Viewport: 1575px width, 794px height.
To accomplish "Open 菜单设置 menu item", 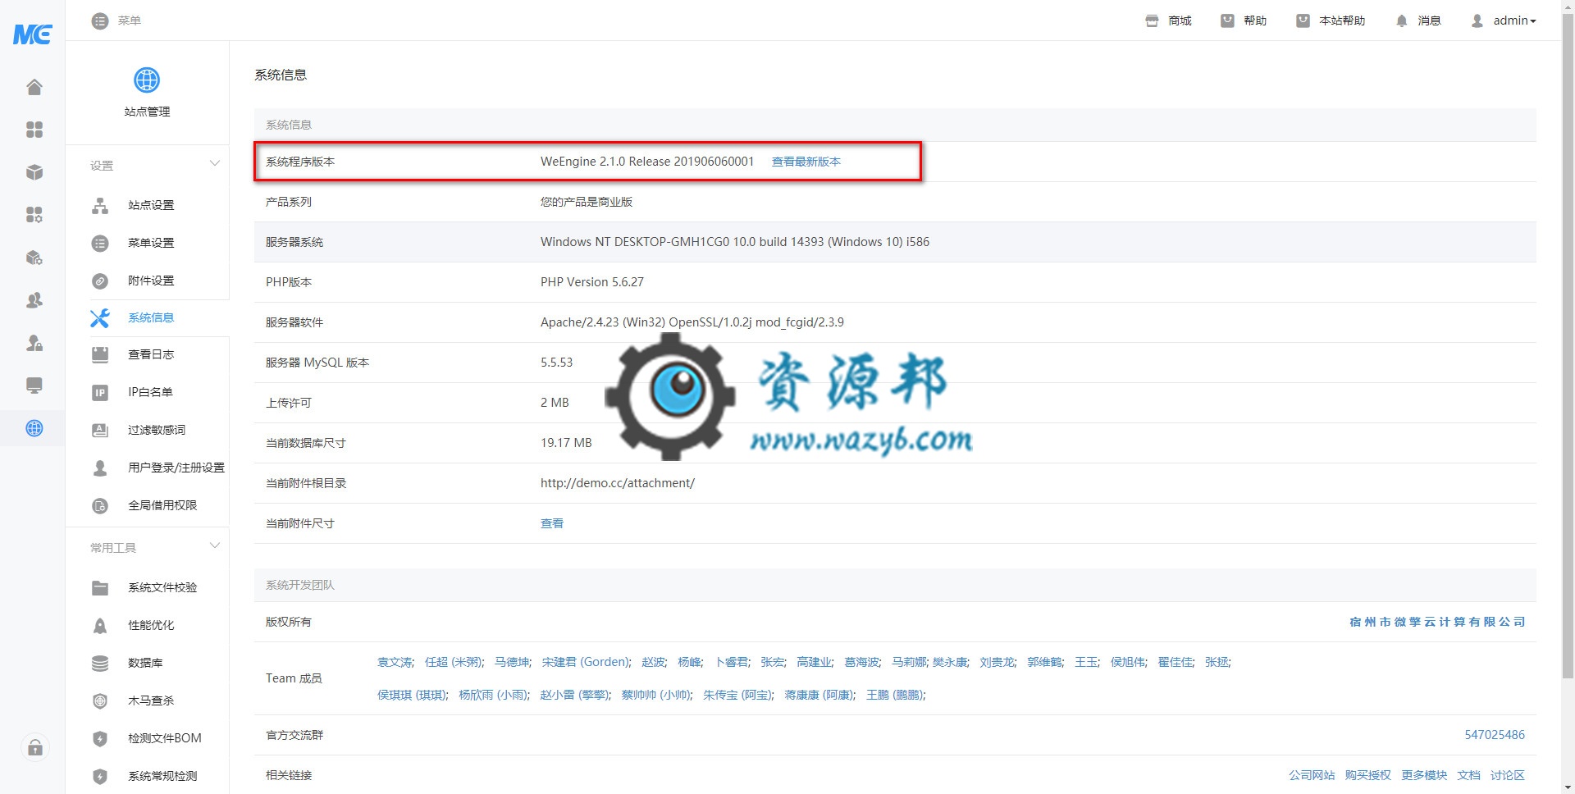I will point(151,243).
